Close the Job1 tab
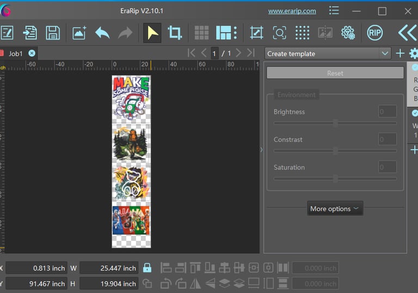Viewport: 418px width, 293px height. pyautogui.click(x=32, y=53)
